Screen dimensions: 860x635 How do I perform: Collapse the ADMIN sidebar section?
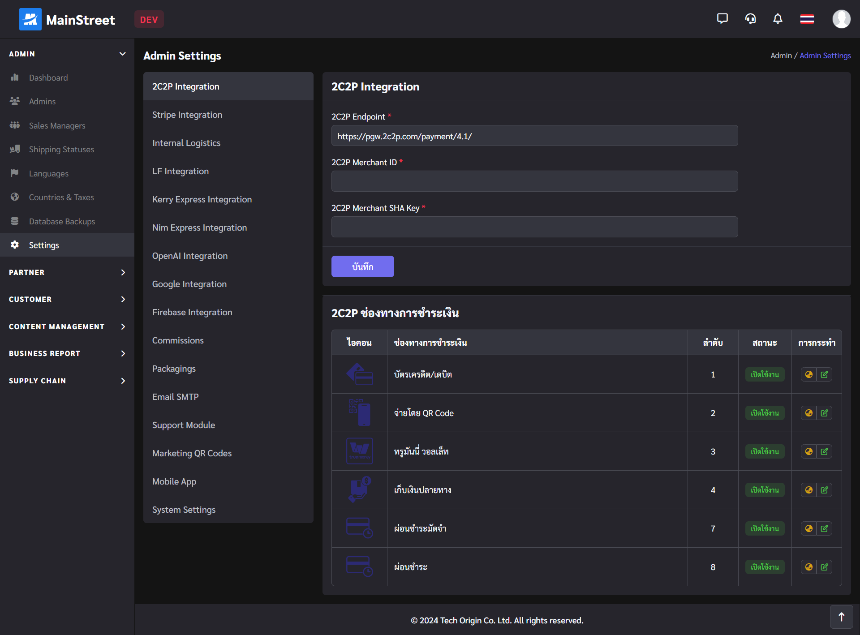point(67,54)
